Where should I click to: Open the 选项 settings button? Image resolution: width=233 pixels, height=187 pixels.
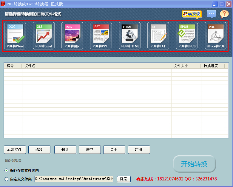tap(39, 150)
